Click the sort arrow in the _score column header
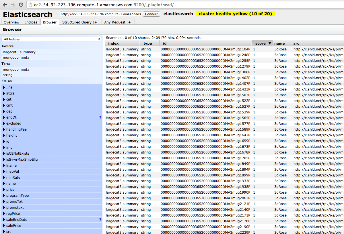Image resolution: width=344 pixels, height=234 pixels. coord(270,43)
